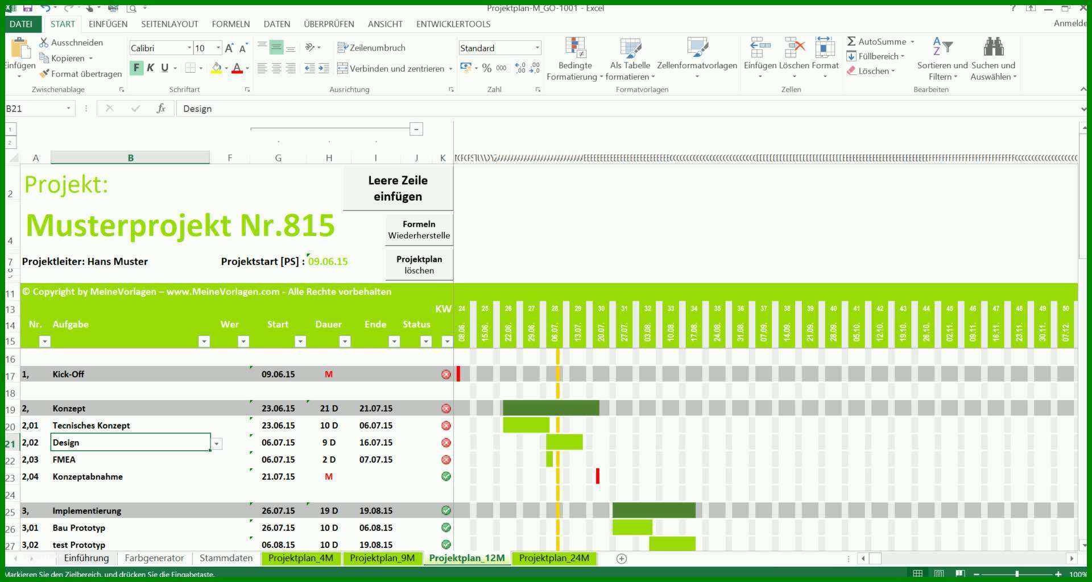Decrease font size with small A
The width and height of the screenshot is (1092, 582).
tap(243, 48)
